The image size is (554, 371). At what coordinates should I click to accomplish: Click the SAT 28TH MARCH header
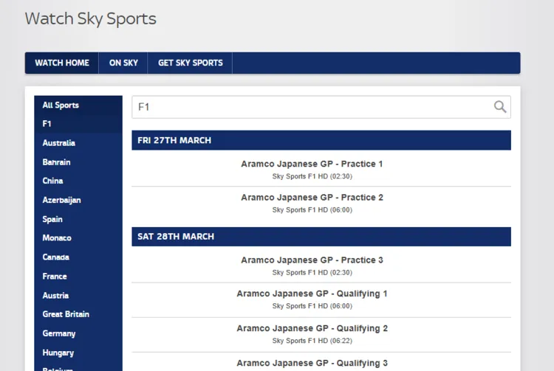321,237
